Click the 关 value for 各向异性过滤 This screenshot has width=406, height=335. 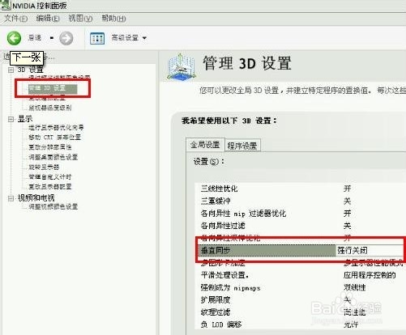point(347,226)
